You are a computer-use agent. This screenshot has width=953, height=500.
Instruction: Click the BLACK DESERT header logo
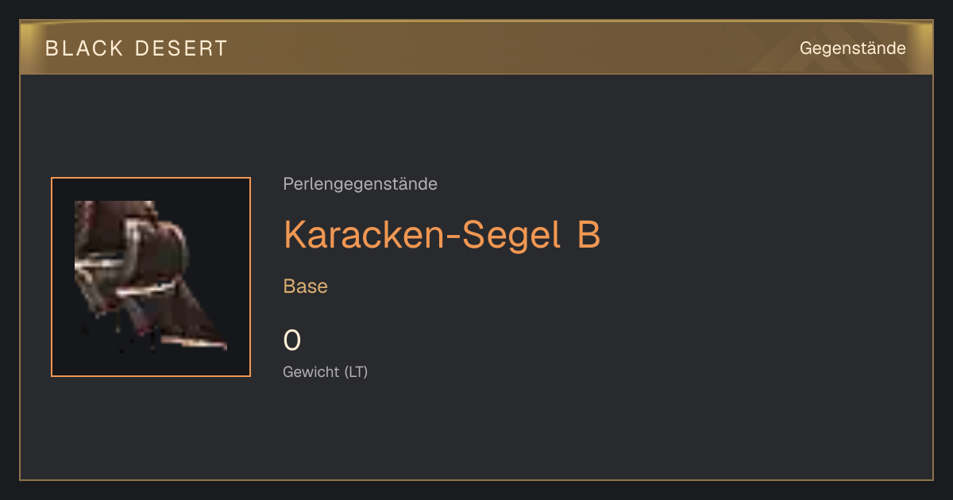[137, 48]
